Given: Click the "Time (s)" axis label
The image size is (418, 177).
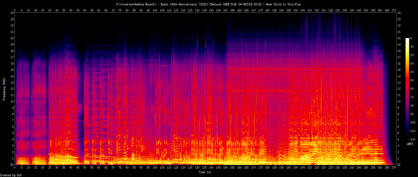Looking at the screenshot, I should (206, 172).
